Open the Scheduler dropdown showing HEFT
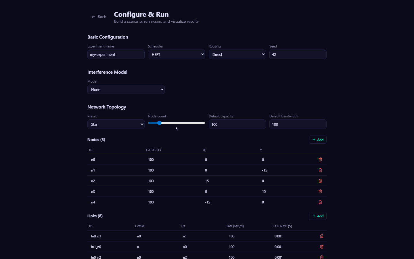 (x=177, y=54)
